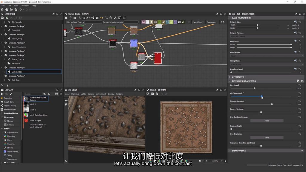Screen dimensions: 306x172
Task: Toggle Use Custom Grunge False button
Action: [x=267, y=121]
